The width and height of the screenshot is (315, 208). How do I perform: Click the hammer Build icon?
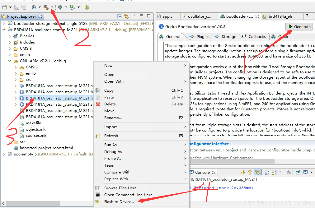(x=46, y=7)
